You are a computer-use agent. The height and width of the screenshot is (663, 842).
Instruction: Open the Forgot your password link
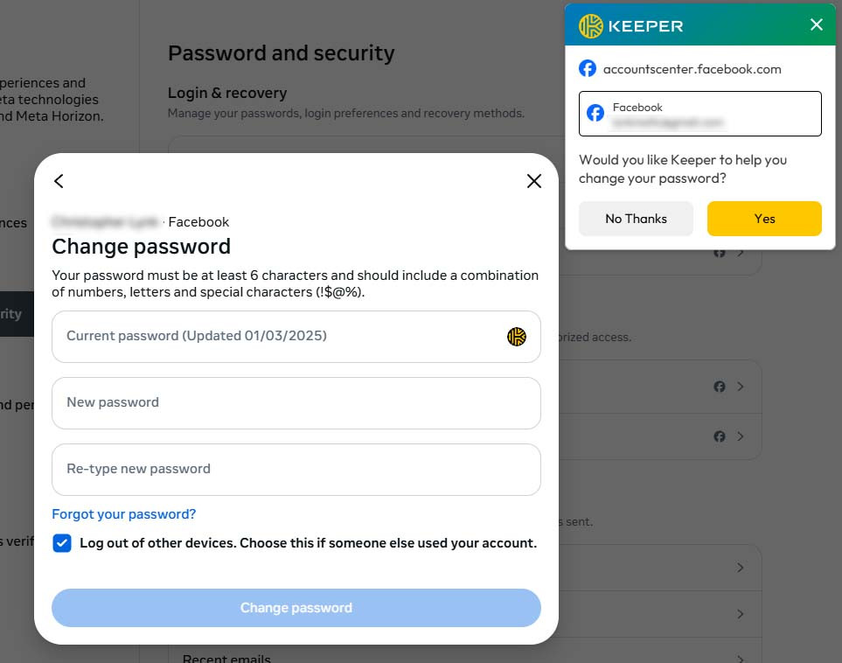123,514
